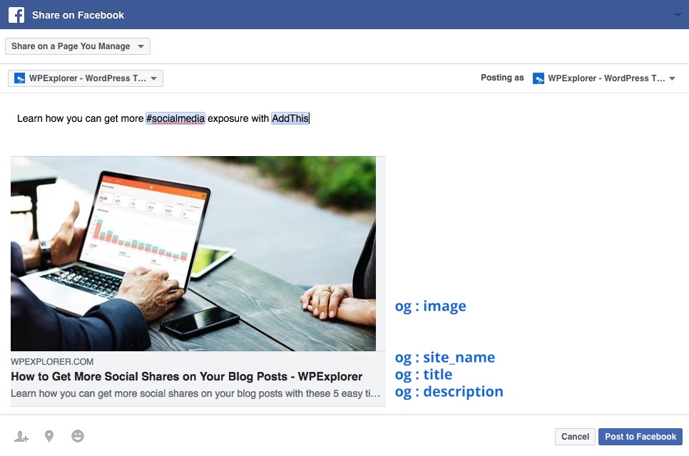Open the header dropdown arrow at top right
The width and height of the screenshot is (689, 456).
(678, 15)
